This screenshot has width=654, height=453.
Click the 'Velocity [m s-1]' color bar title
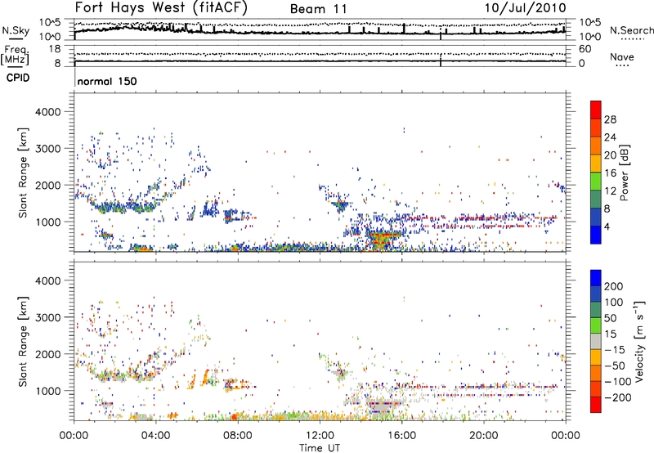[639, 341]
